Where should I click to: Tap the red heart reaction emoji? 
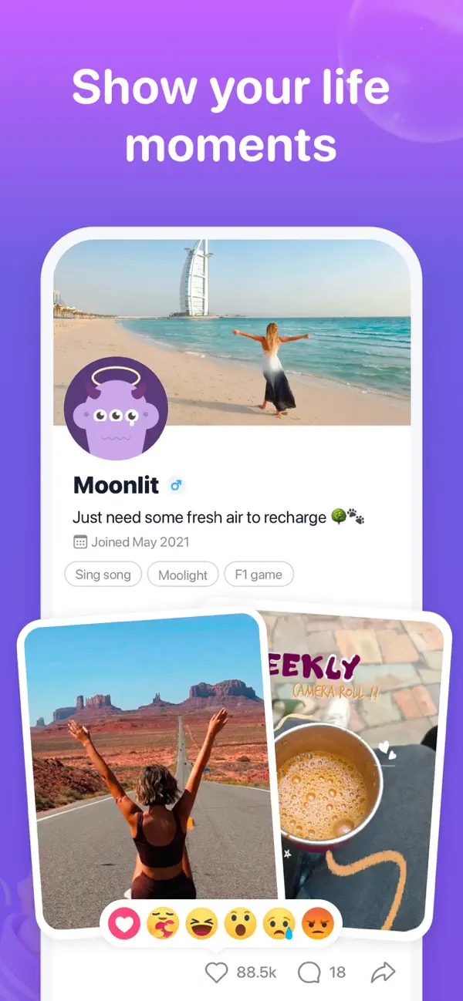pyautogui.click(x=124, y=923)
